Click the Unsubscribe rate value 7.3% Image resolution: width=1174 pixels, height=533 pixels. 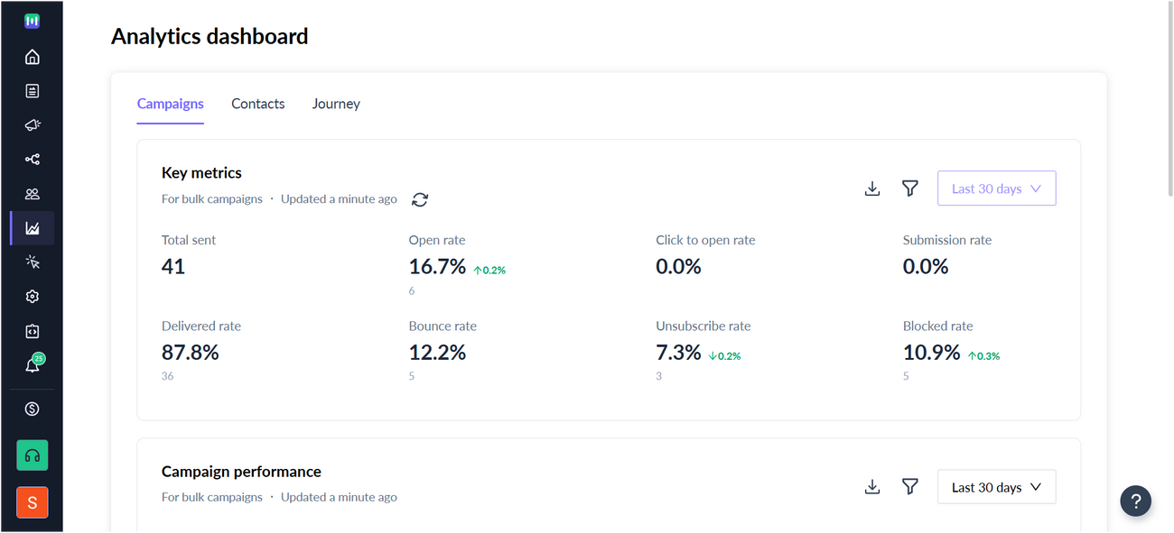(x=678, y=353)
